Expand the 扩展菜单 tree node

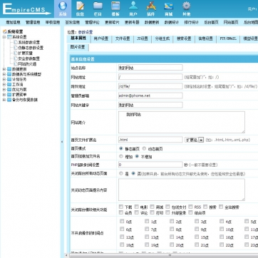[x=4, y=95]
